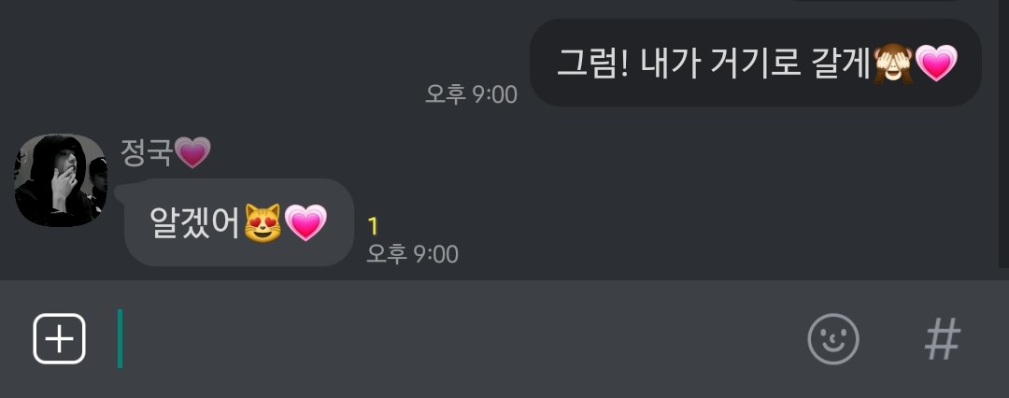
Task: Tap the pink heart after the cat emoji
Action: click(306, 223)
